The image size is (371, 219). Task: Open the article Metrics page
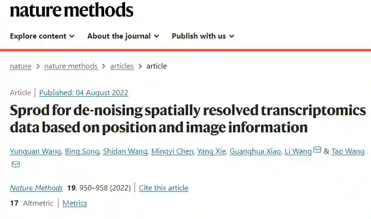[75, 203]
